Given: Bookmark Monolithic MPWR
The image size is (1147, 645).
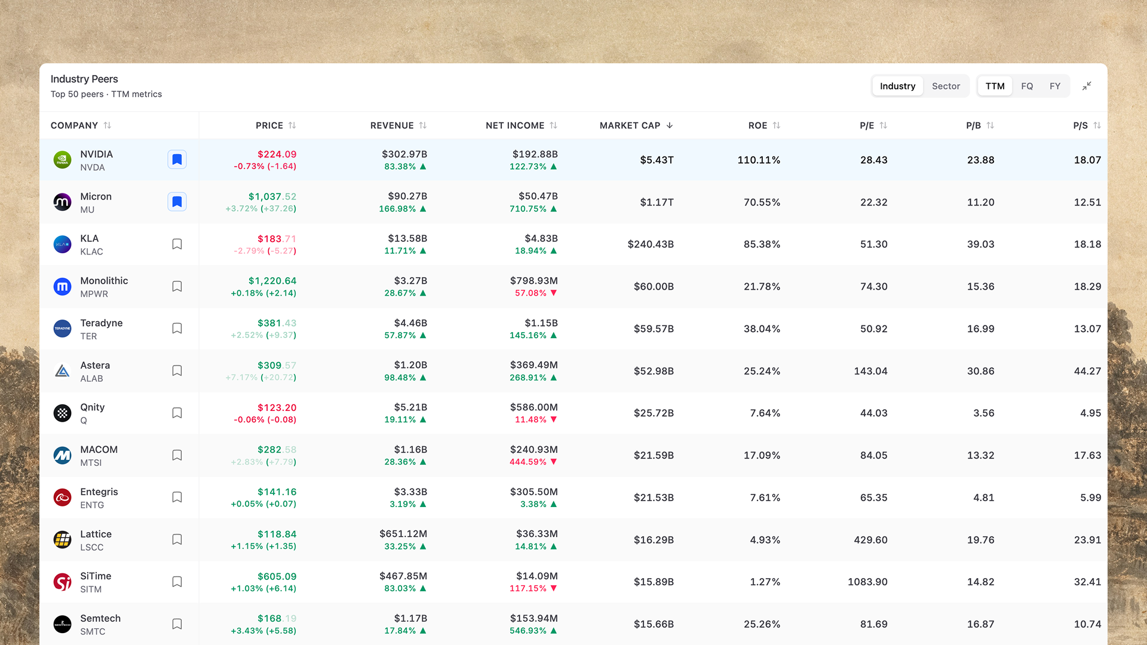Looking at the screenshot, I should click(177, 287).
